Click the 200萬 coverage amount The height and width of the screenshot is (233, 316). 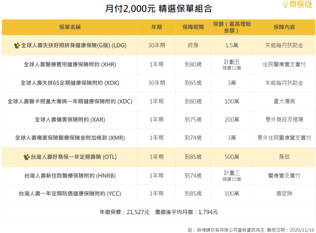[232, 120]
